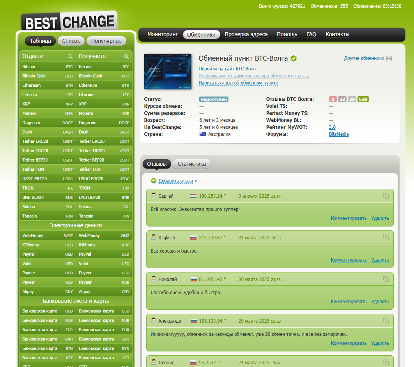Viewport: 414px width, 367px height.
Task: Select WebMoney WMZ in the Получаете column
Action: (104, 236)
